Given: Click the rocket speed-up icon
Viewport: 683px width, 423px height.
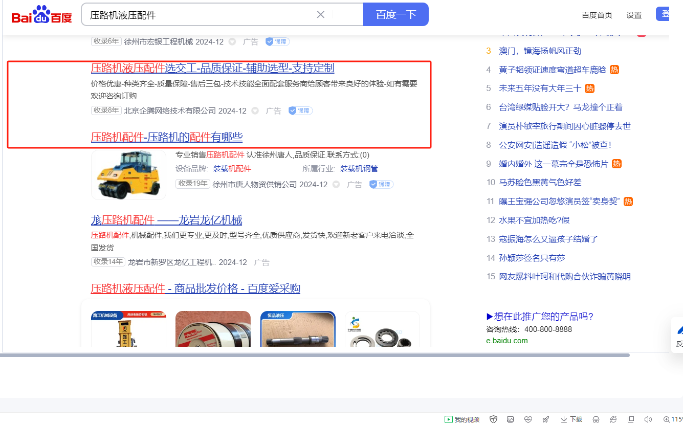Looking at the screenshot, I should click(546, 419).
